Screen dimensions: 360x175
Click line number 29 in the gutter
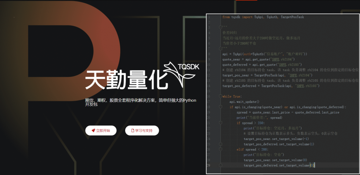[208, 165]
